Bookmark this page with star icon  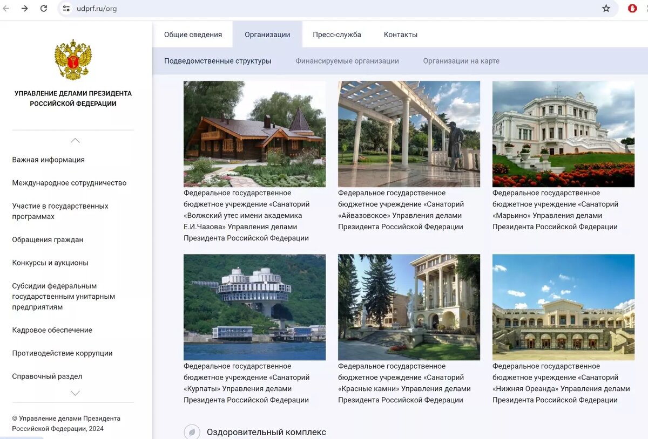606,9
